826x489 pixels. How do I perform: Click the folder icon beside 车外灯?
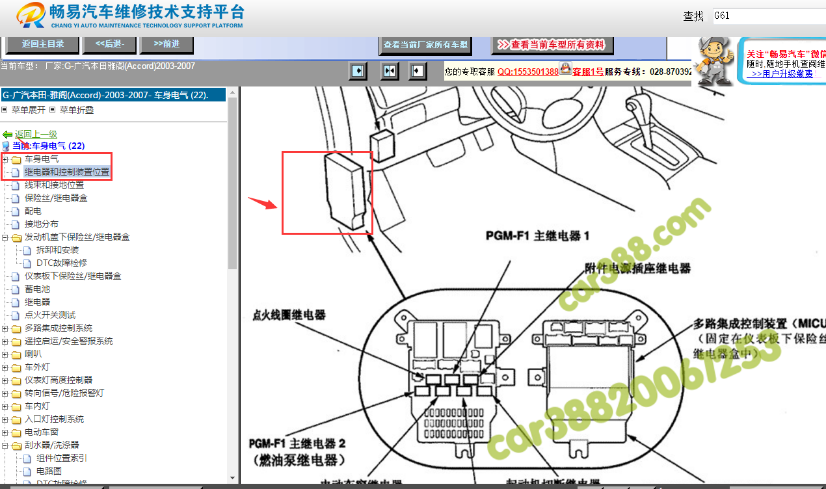click(16, 367)
